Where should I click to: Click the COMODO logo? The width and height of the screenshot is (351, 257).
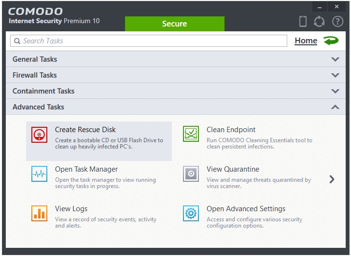tap(35, 12)
